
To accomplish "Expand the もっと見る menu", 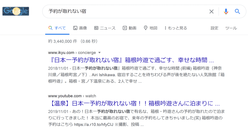I will coord(175,28).
